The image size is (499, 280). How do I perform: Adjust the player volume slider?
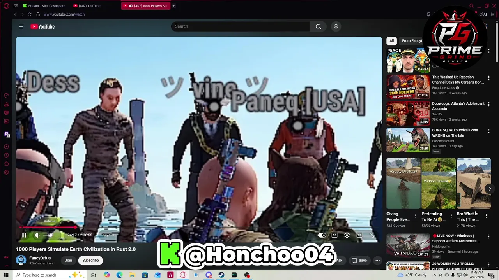pyautogui.click(x=50, y=235)
